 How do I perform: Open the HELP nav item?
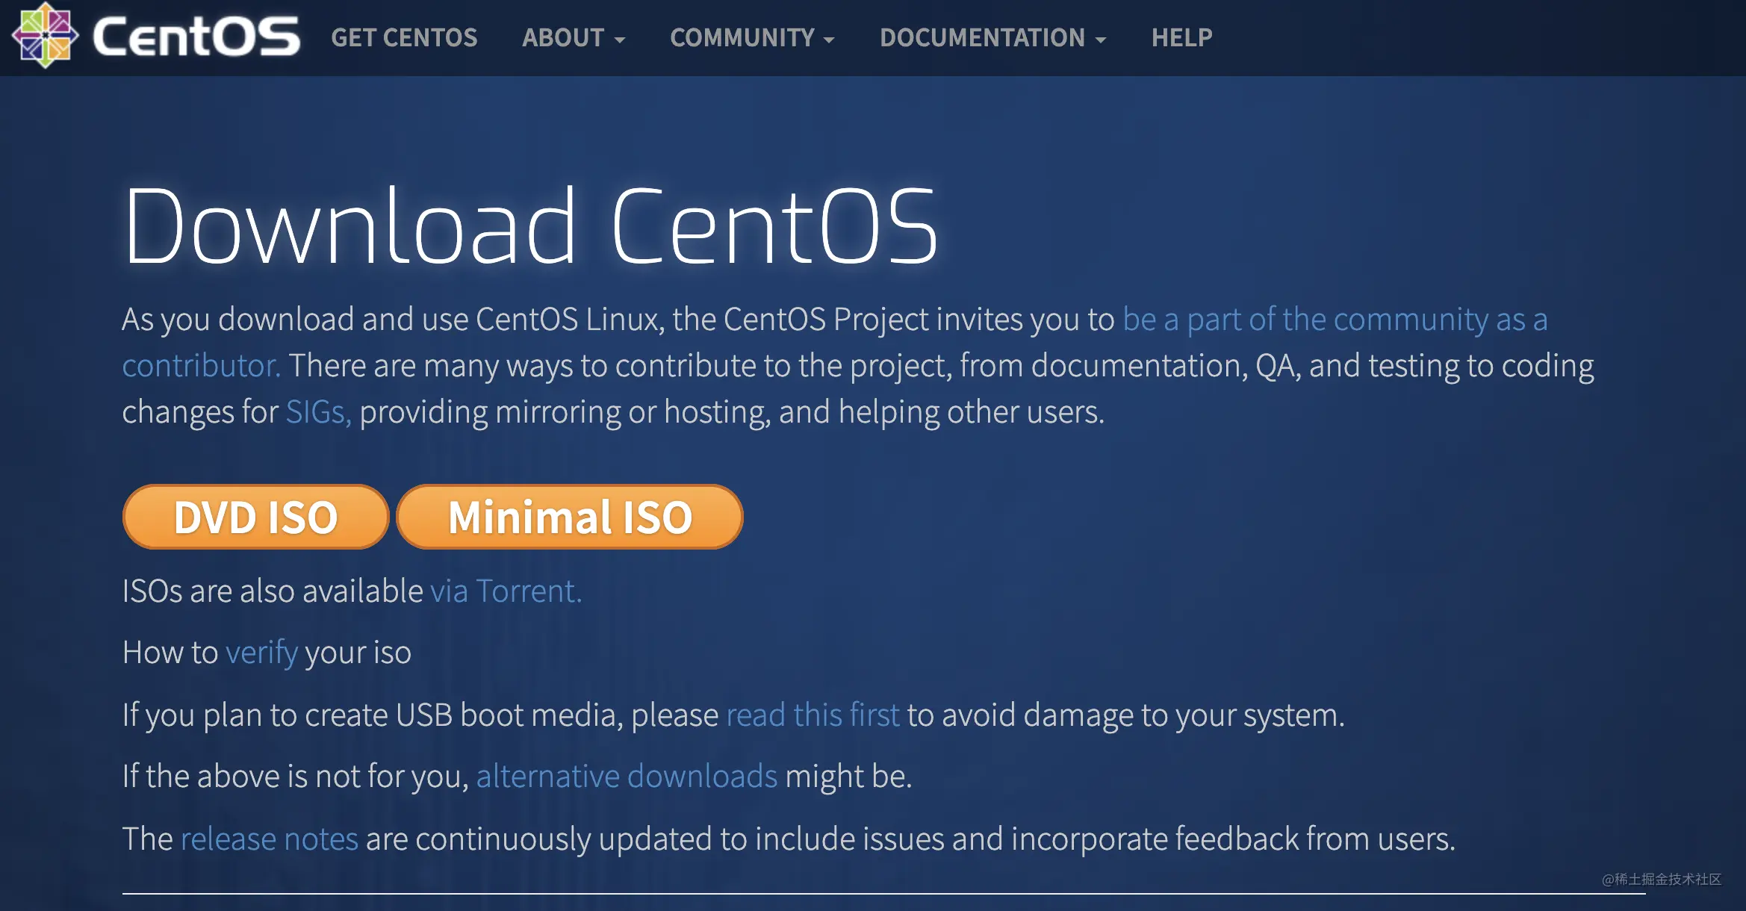[1181, 37]
